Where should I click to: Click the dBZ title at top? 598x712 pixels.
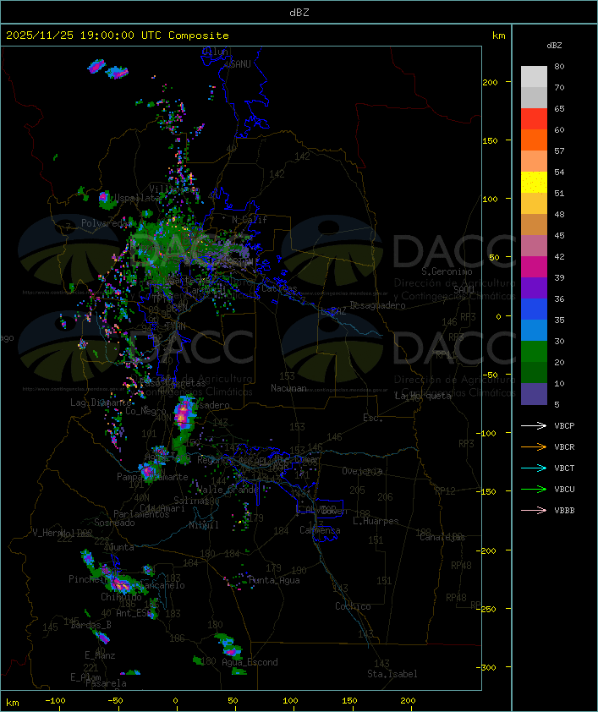299,12
